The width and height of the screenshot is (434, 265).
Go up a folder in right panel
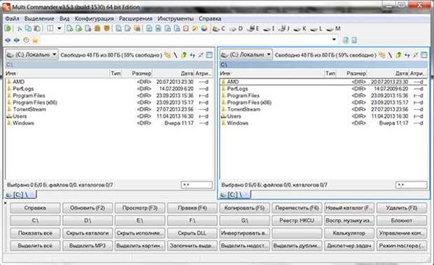(398, 55)
